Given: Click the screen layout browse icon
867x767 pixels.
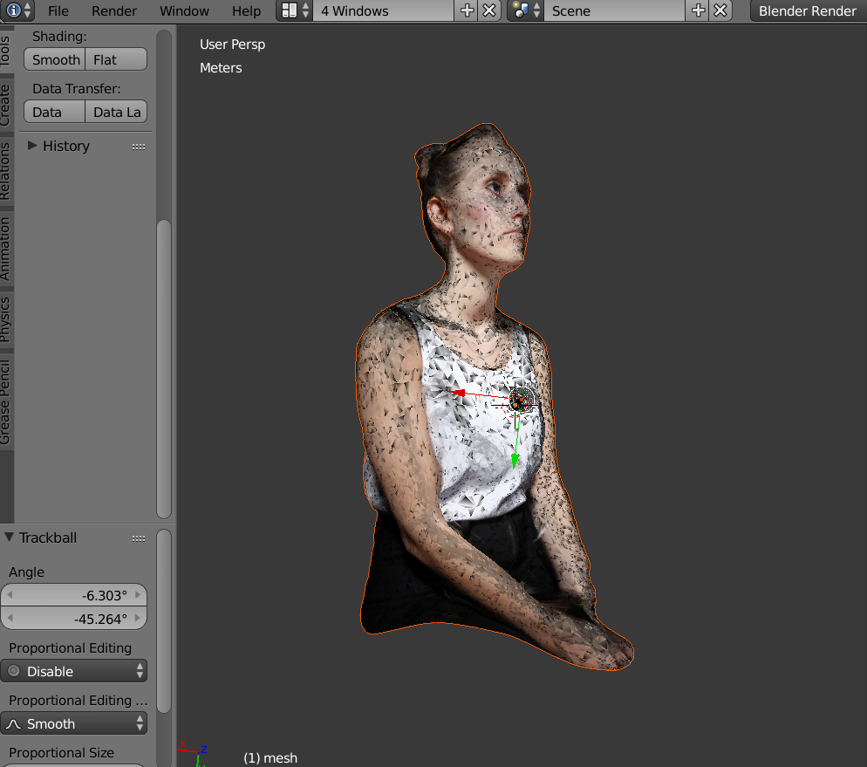Looking at the screenshot, I should tap(295, 10).
